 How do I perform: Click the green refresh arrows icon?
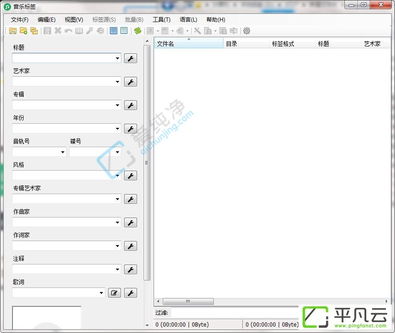(137, 31)
